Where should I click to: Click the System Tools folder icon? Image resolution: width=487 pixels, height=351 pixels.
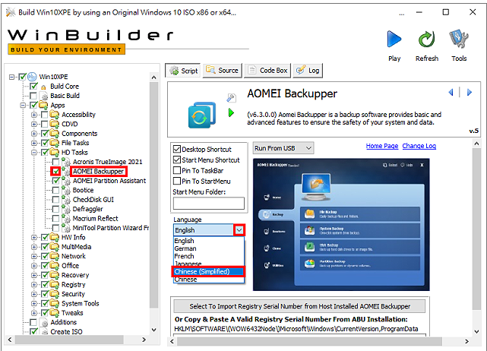[x=55, y=303]
